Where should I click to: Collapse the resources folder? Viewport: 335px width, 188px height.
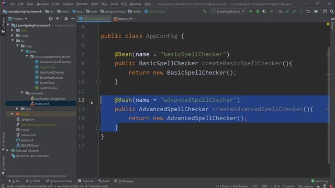coord(22,93)
